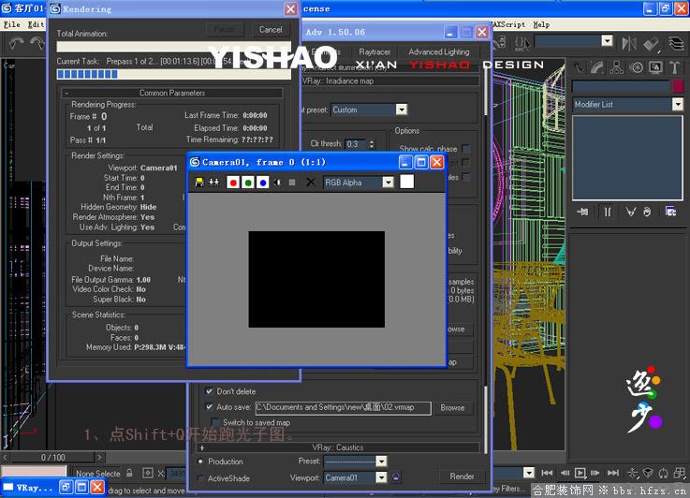Go to end of animation

[x=613, y=473]
